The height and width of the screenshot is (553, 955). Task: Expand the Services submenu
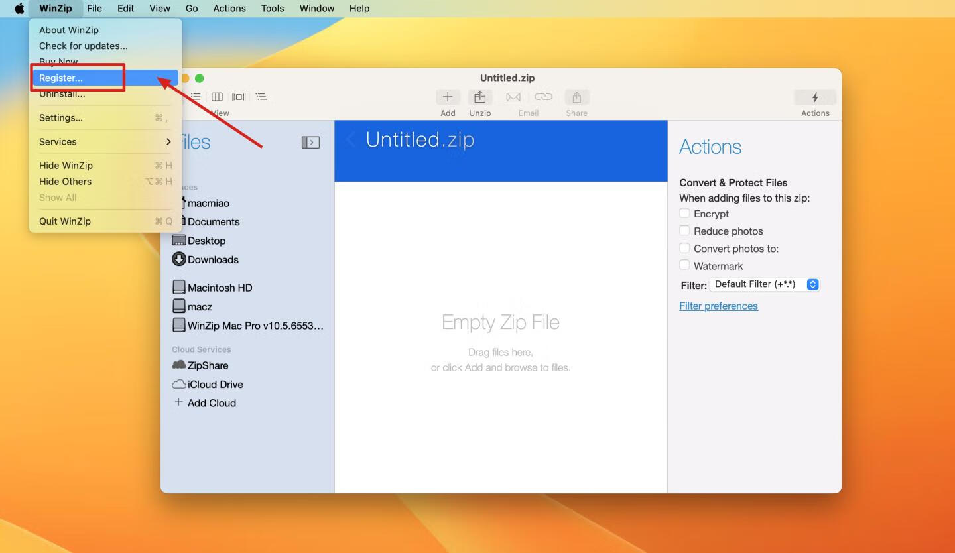pos(105,141)
